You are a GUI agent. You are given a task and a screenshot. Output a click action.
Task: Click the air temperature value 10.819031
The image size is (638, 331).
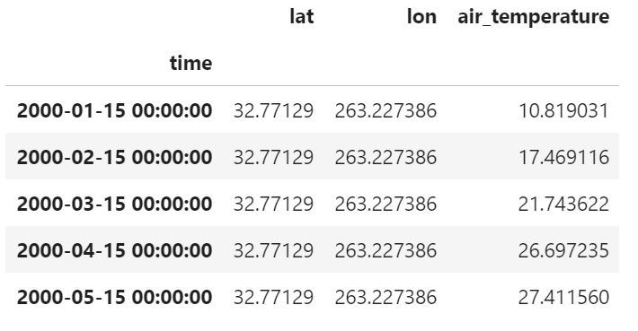(563, 110)
